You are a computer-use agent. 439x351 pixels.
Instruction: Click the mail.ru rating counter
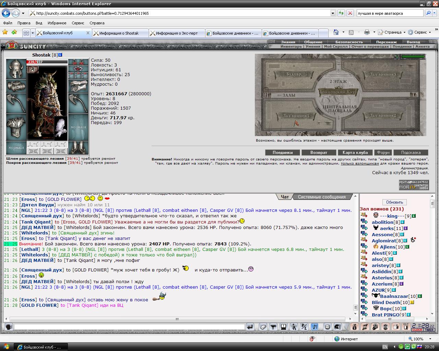tap(414, 185)
